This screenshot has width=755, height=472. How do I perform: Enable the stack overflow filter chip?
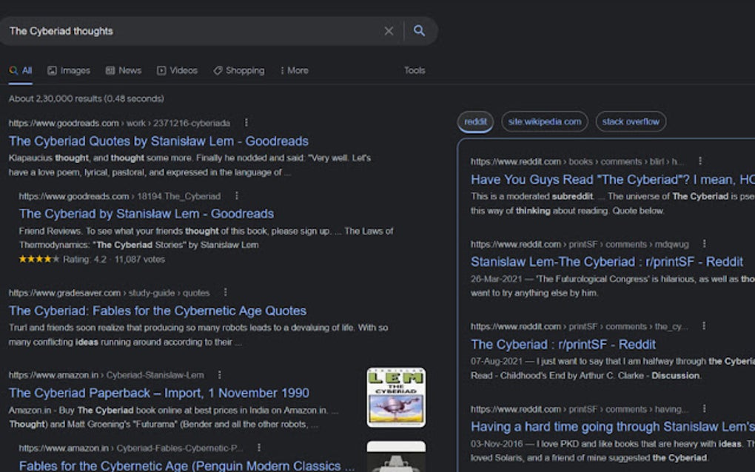click(630, 121)
